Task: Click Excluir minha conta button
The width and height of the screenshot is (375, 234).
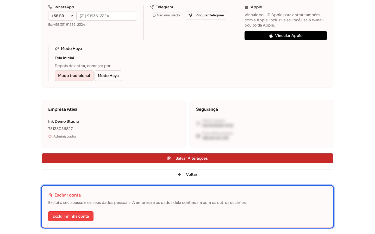Action: point(71,216)
